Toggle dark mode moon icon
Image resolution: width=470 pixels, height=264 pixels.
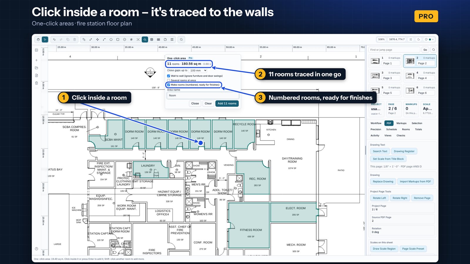click(x=419, y=39)
